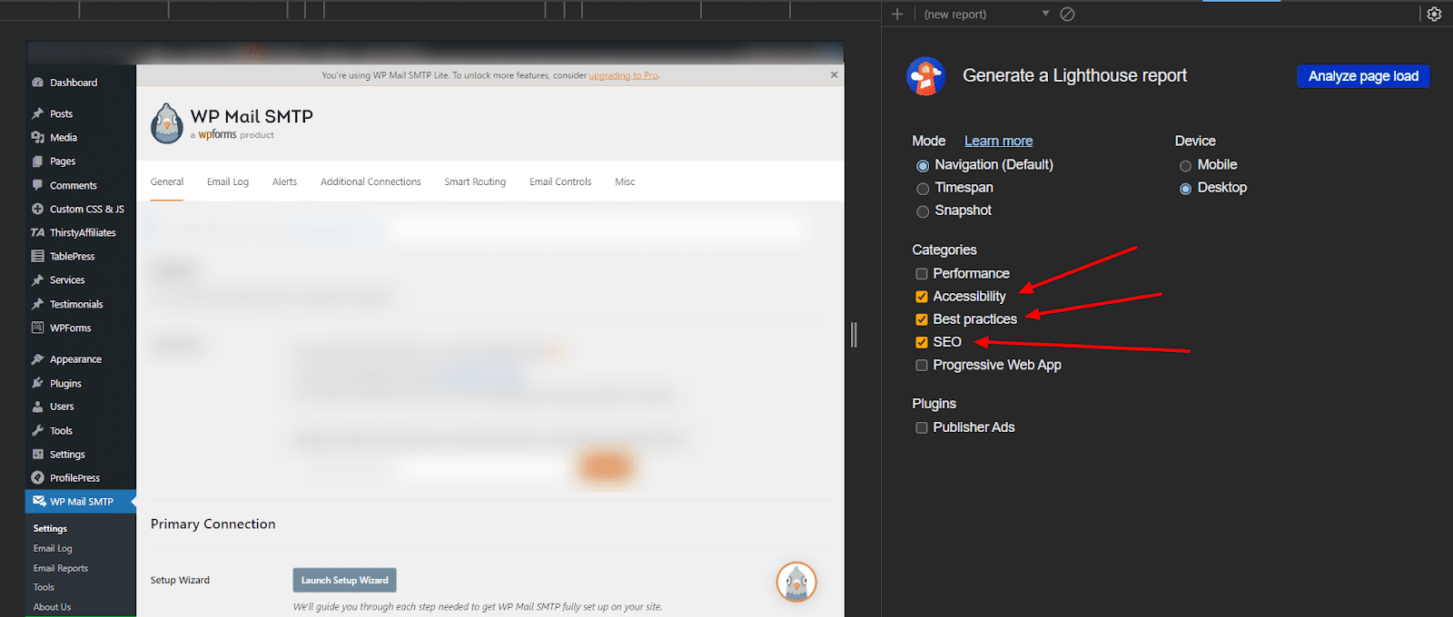Click the Users person icon
Screen dimensions: 1453x617
pyautogui.click(x=37, y=406)
